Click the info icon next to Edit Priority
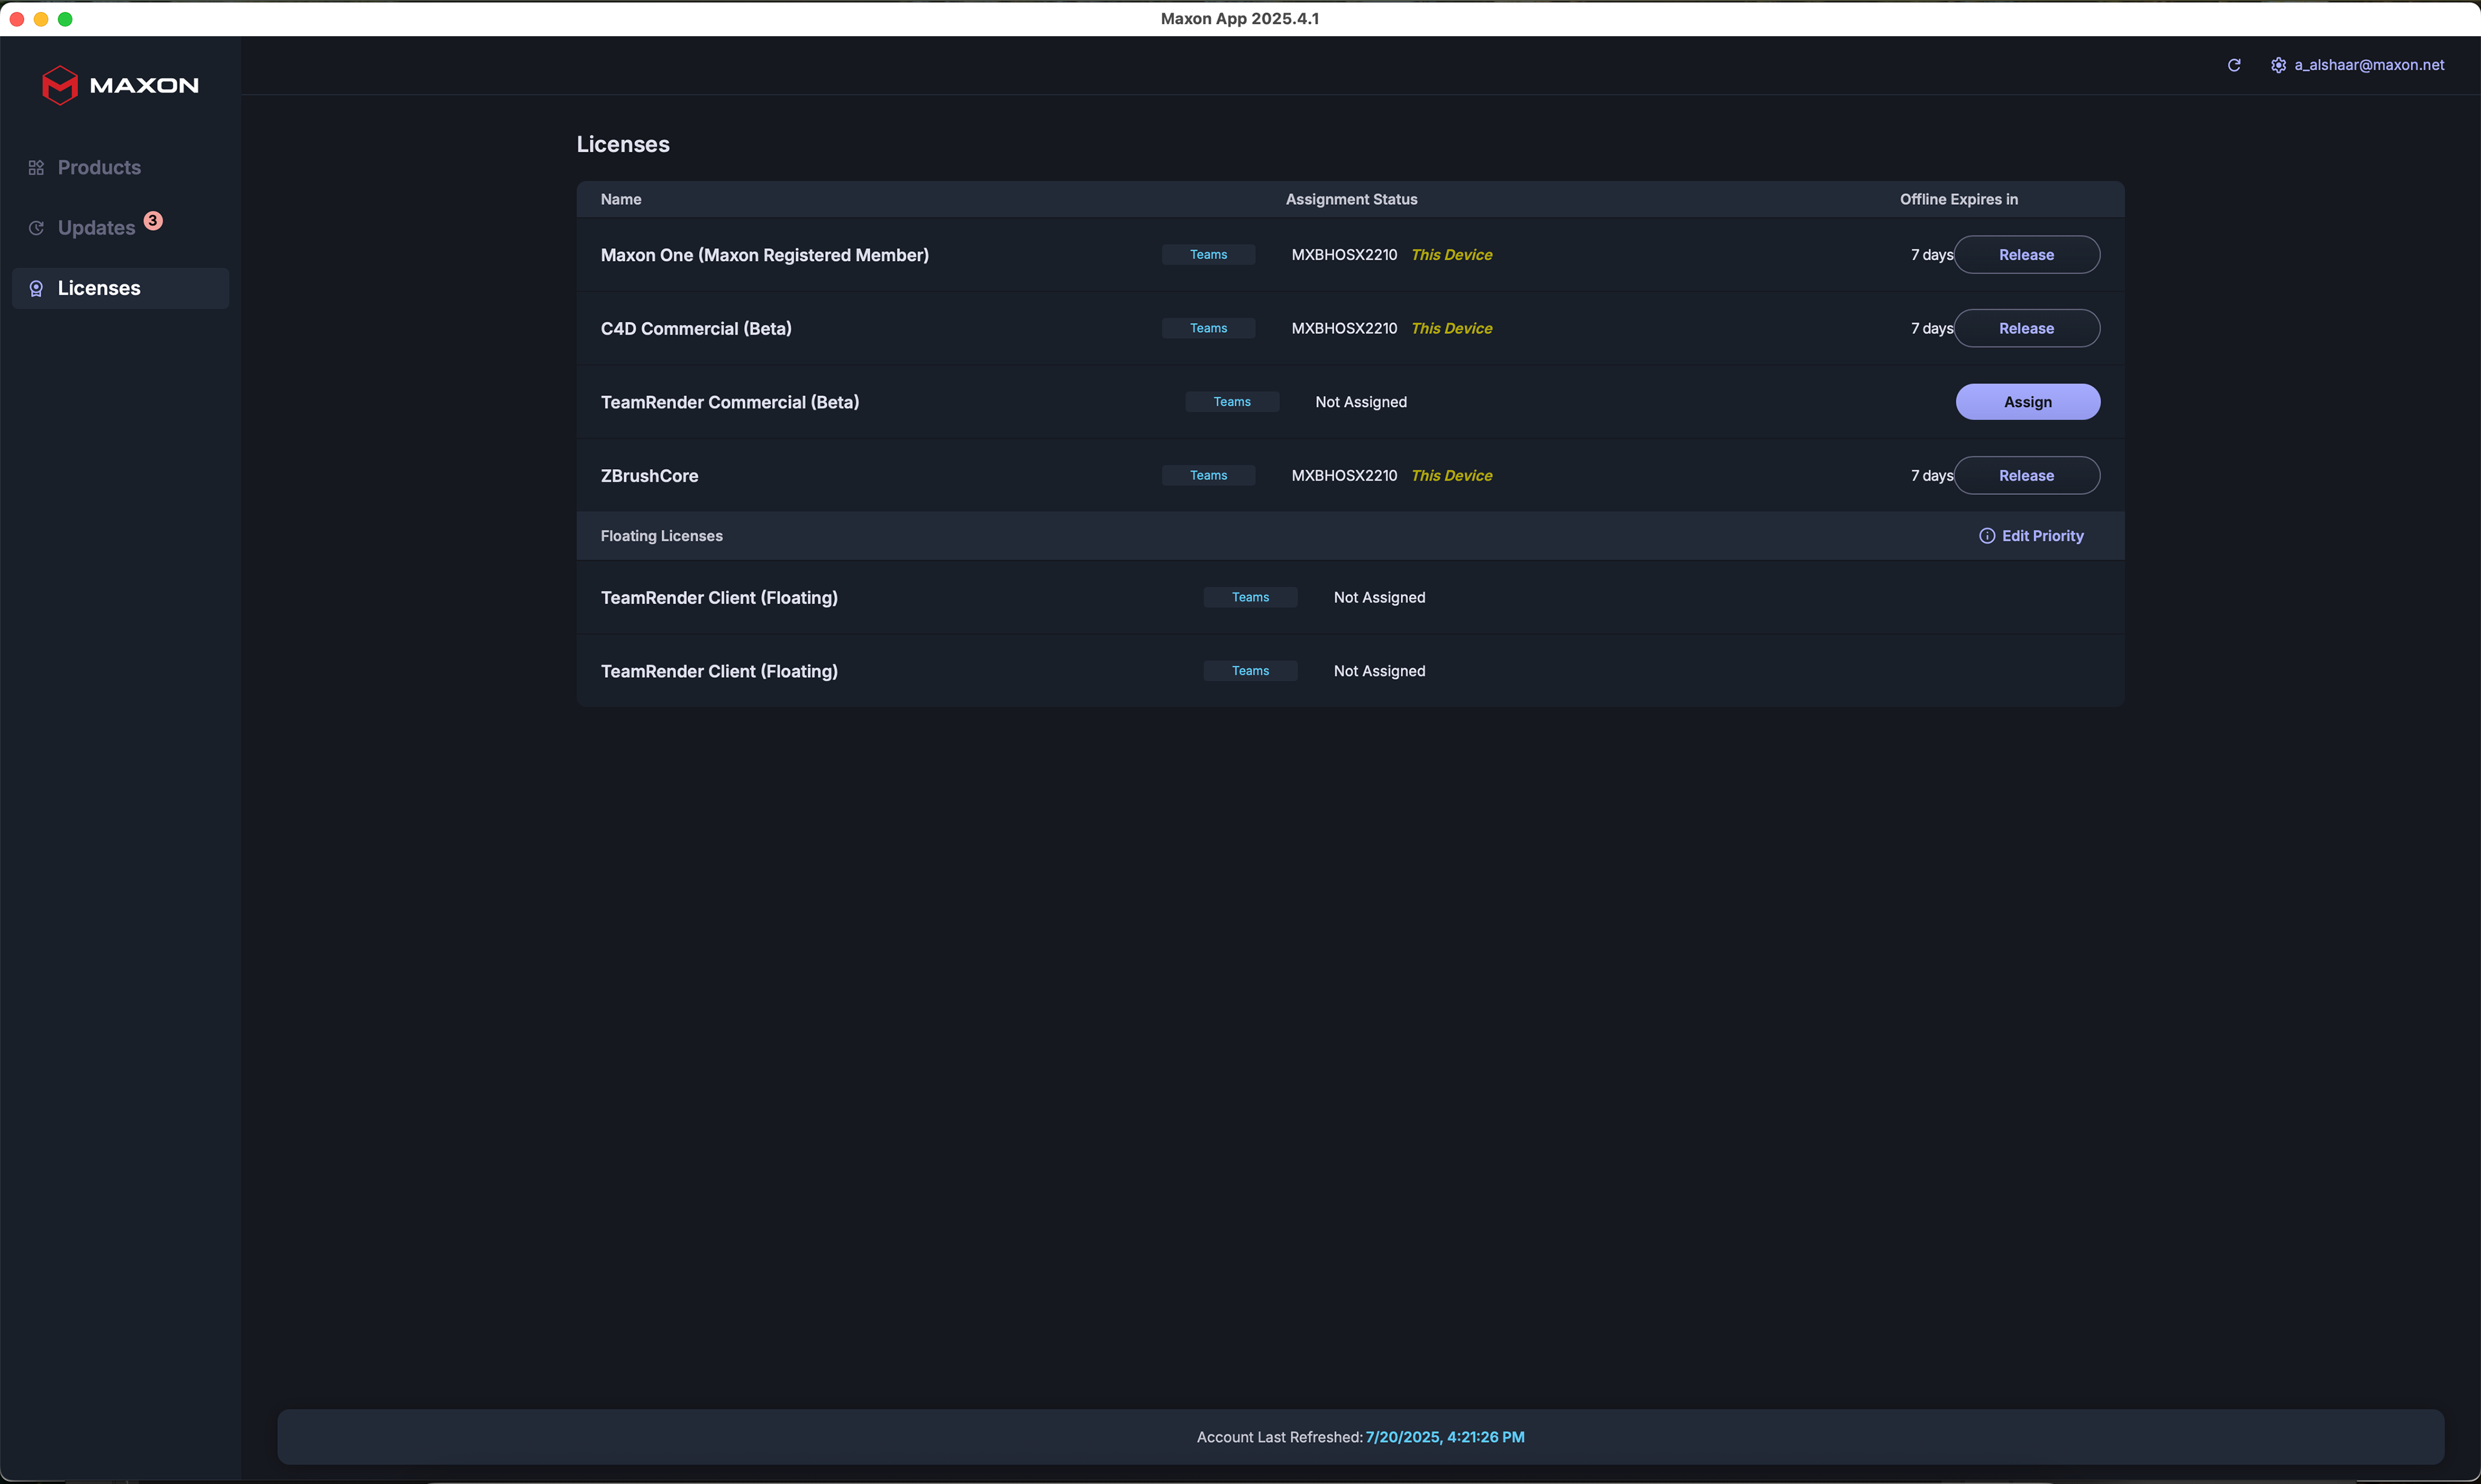 coord(1987,536)
